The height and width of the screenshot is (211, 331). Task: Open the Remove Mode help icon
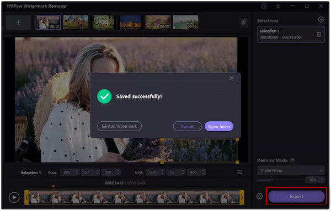(292, 160)
